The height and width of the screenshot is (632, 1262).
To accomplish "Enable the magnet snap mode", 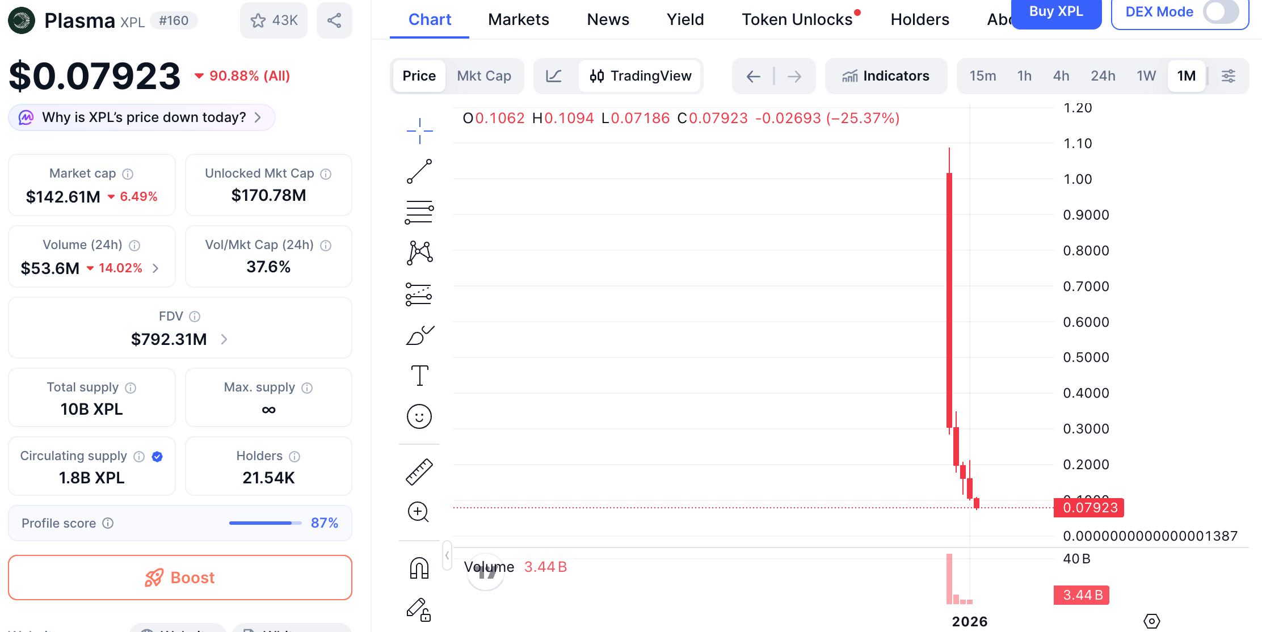I will [x=419, y=568].
